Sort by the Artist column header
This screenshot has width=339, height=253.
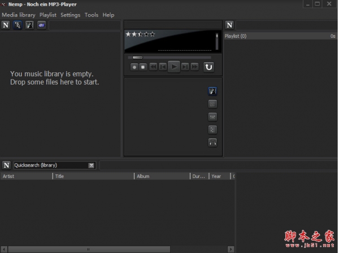coord(27,176)
